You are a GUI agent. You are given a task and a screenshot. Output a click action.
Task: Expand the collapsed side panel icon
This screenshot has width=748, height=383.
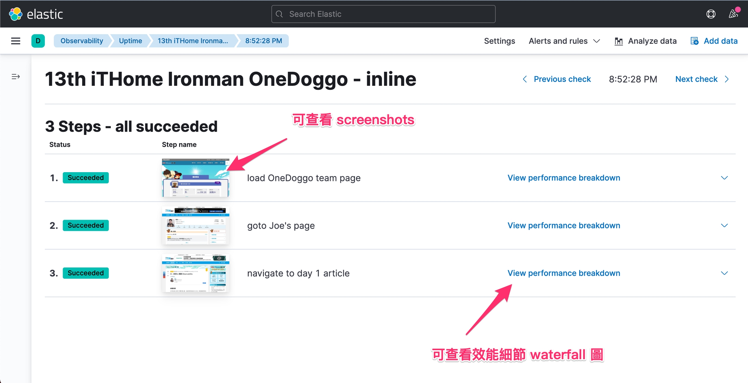(x=16, y=77)
